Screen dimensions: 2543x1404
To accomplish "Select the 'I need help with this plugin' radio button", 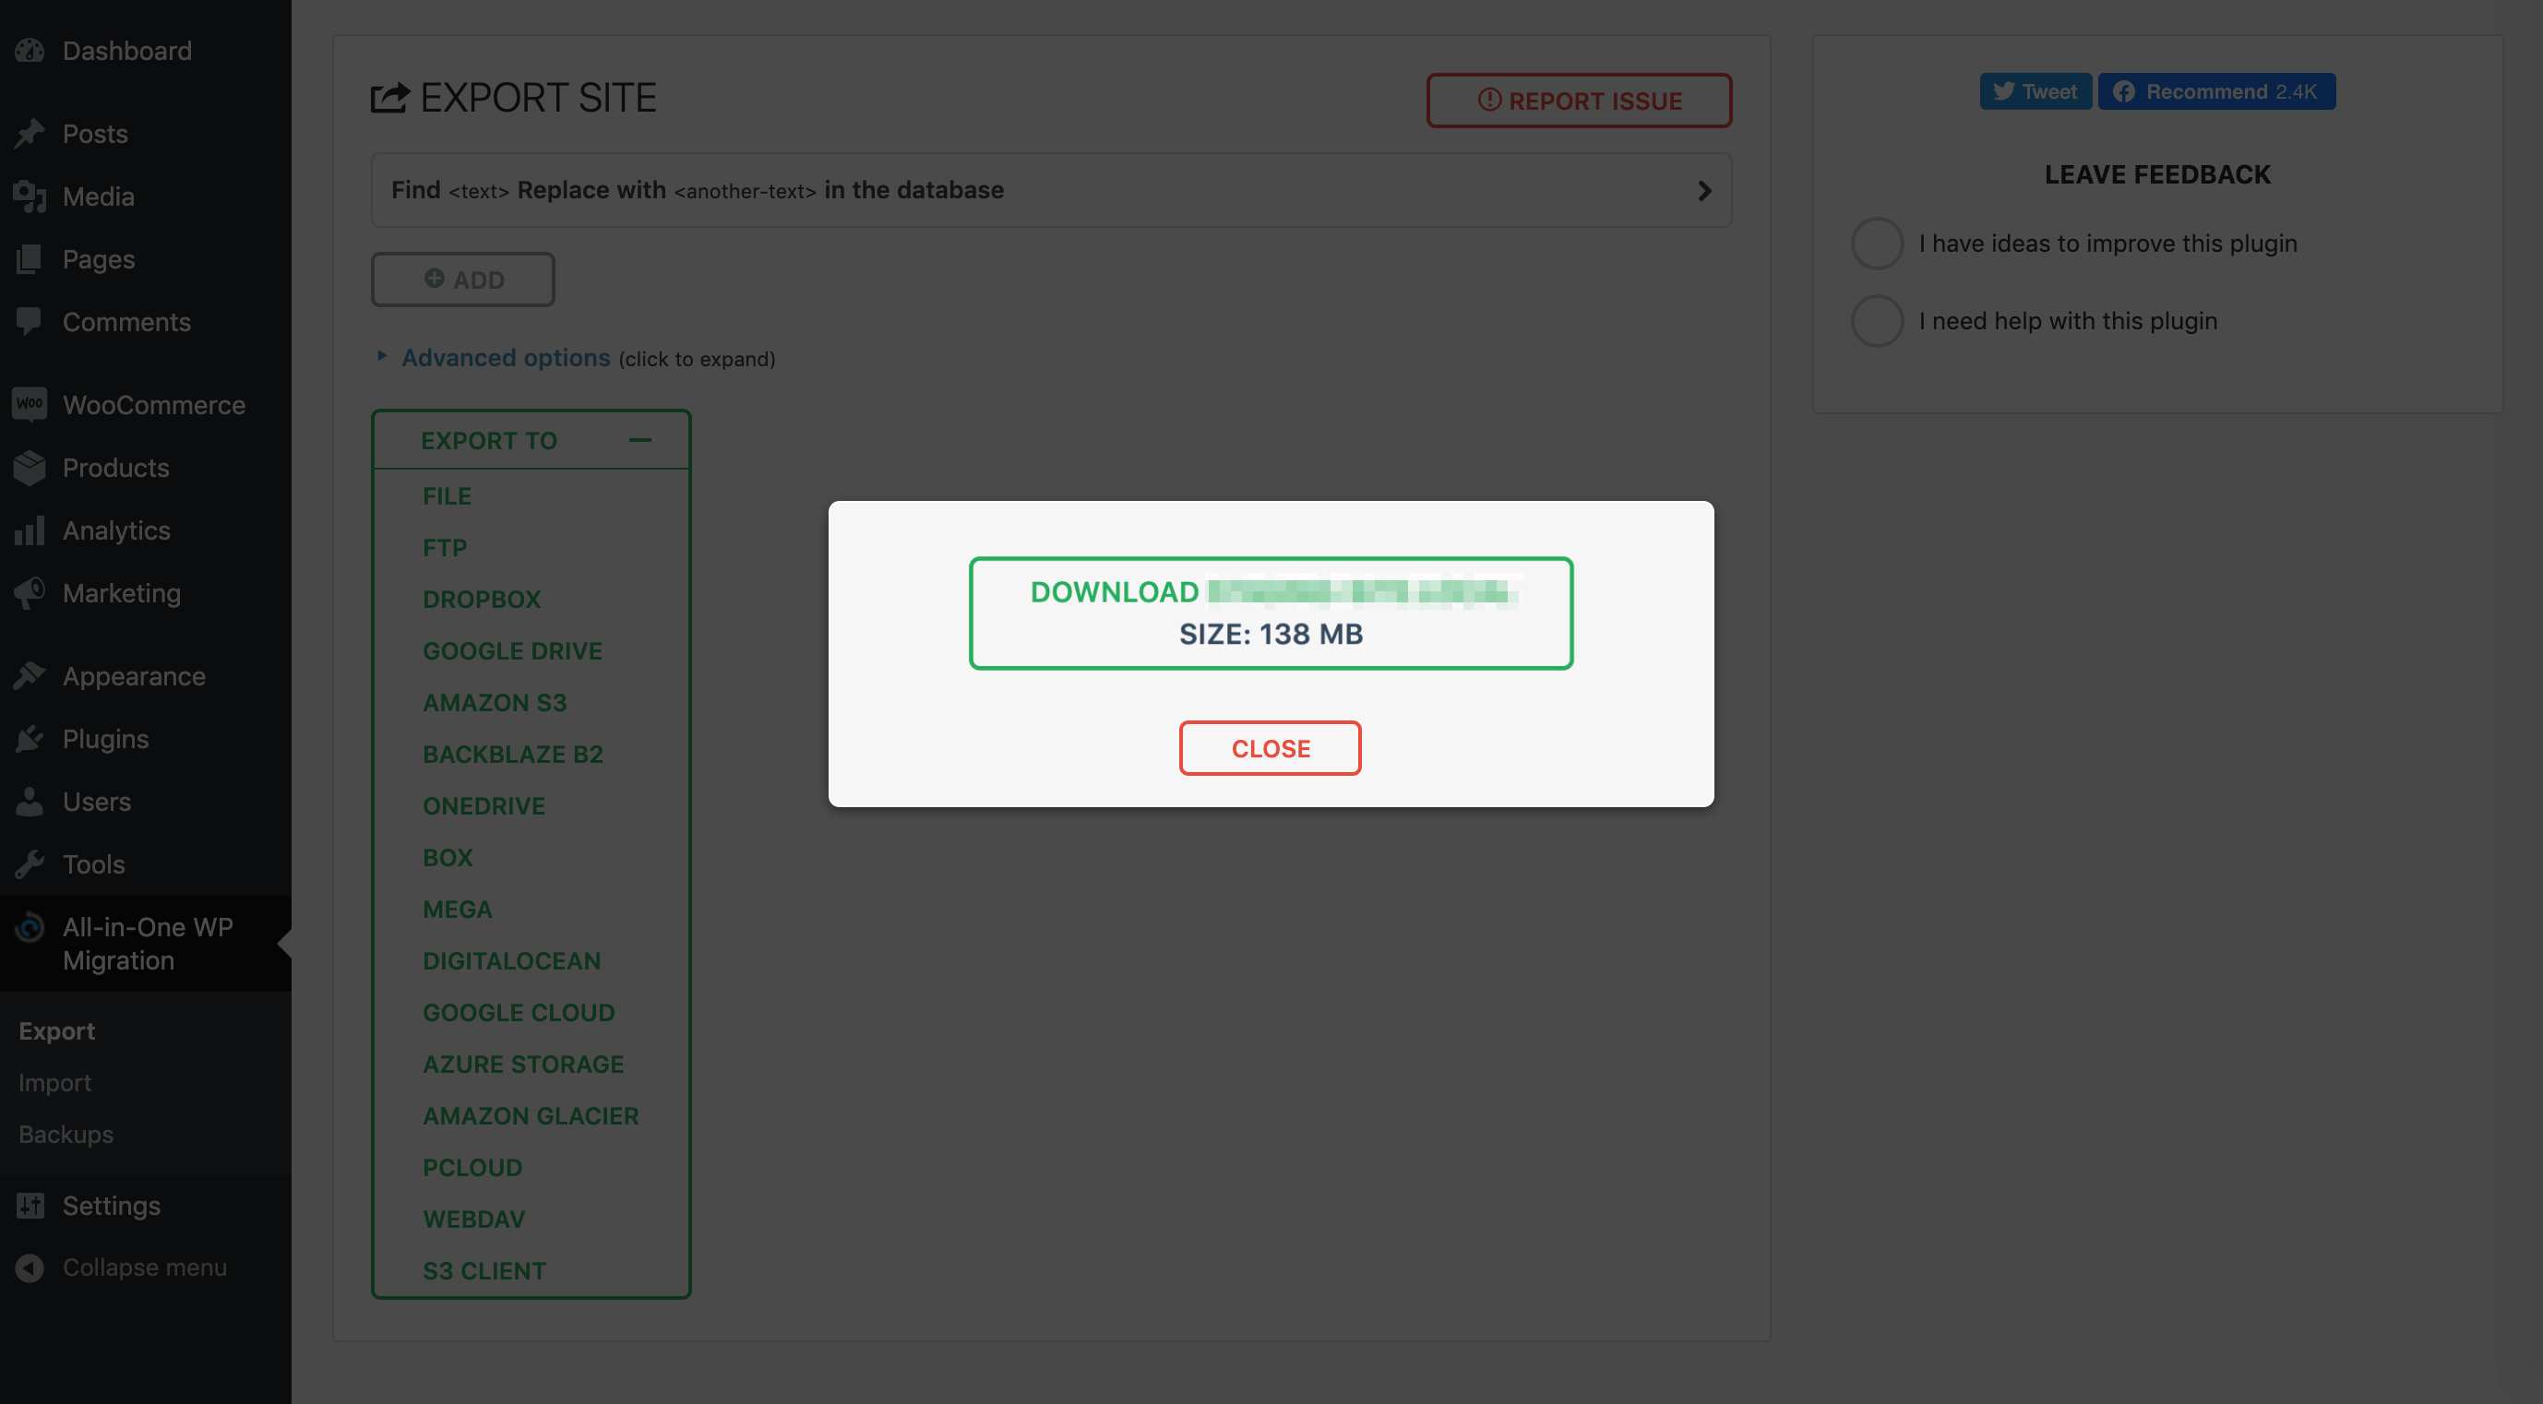I will (1878, 320).
